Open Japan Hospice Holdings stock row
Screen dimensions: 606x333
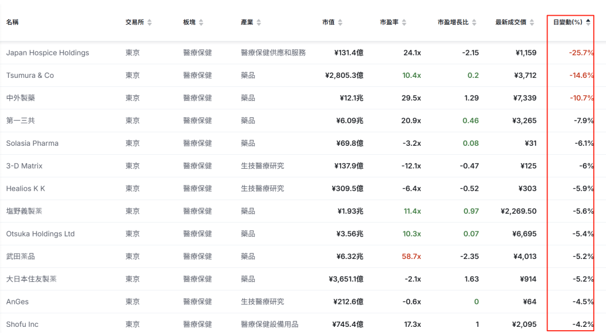coord(48,53)
